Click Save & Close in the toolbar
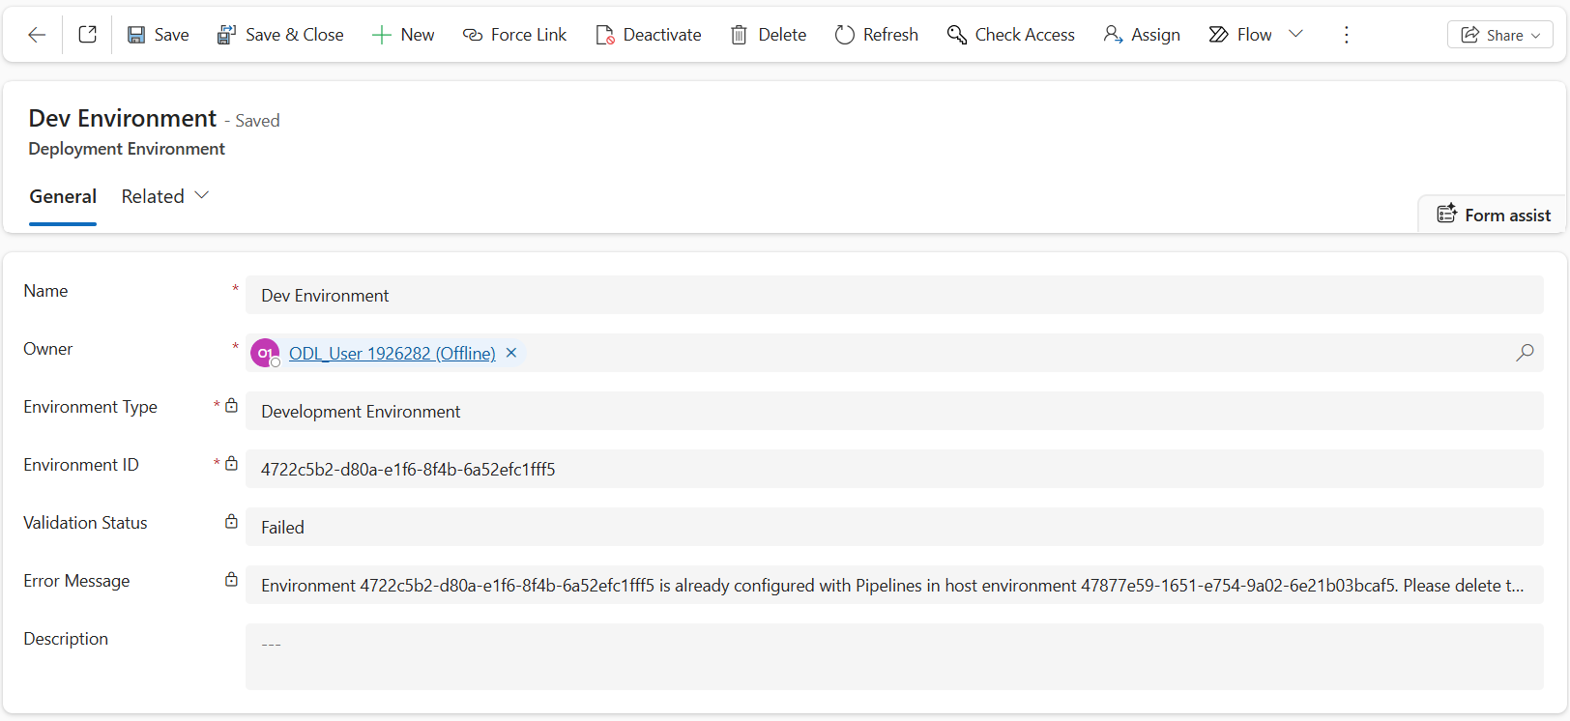The width and height of the screenshot is (1570, 721). click(280, 35)
